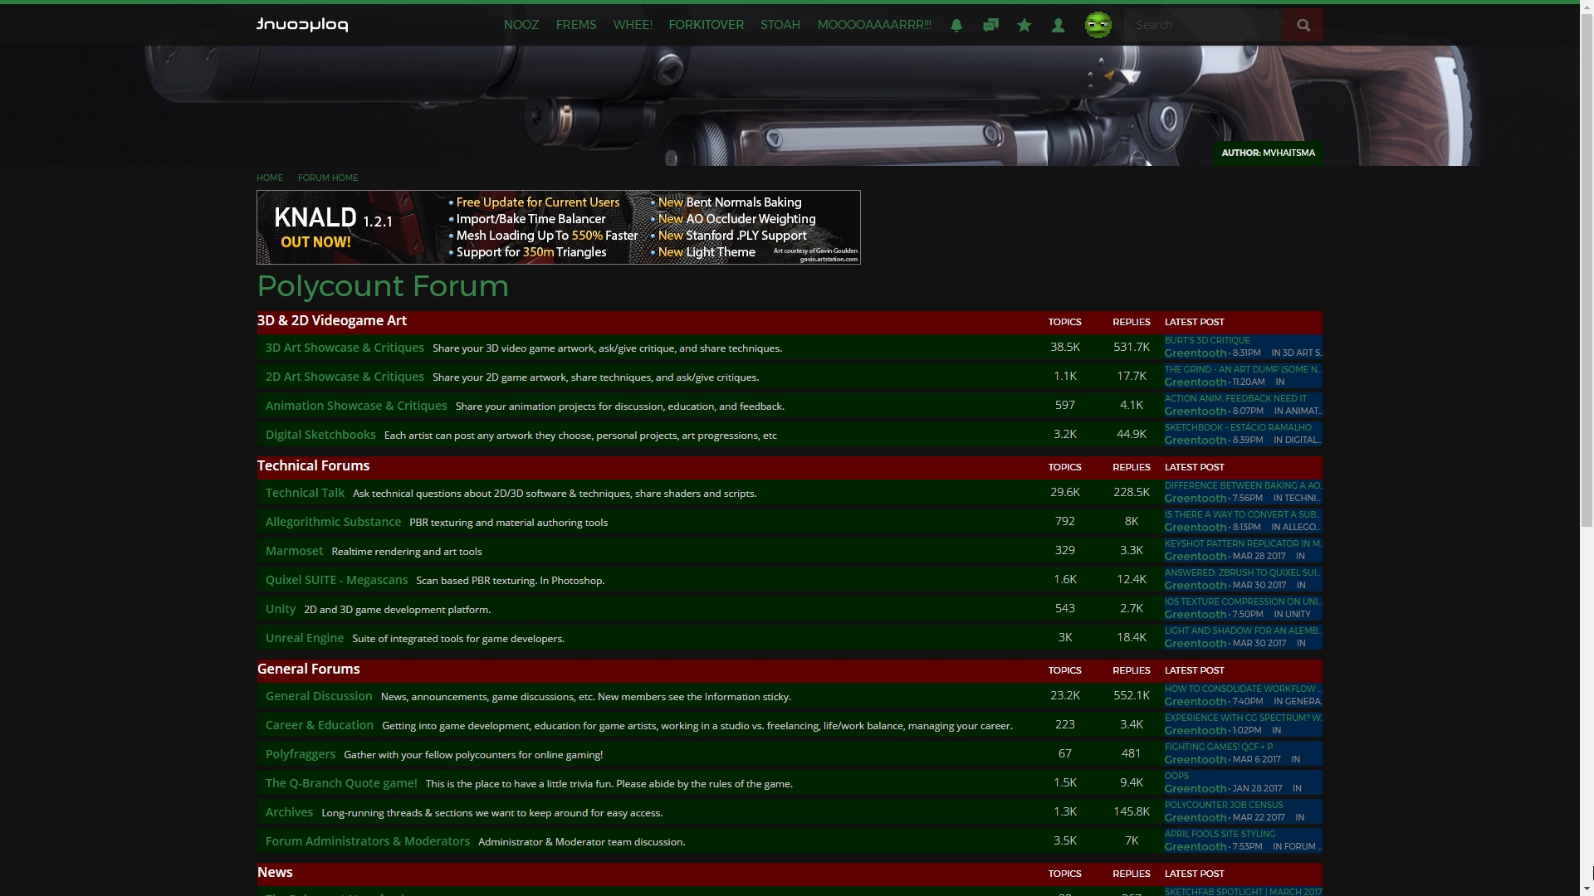Open IN UNITY link in latest post

[x=1292, y=615]
